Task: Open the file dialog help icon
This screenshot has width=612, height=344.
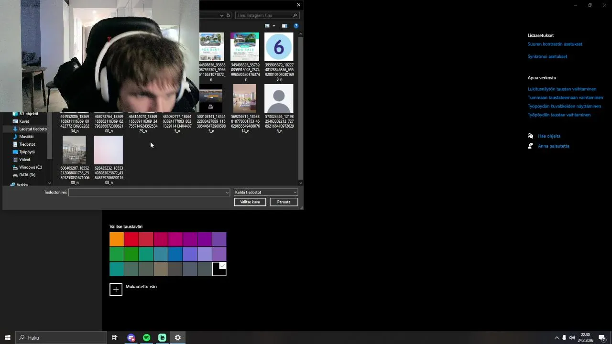Action: [296, 26]
